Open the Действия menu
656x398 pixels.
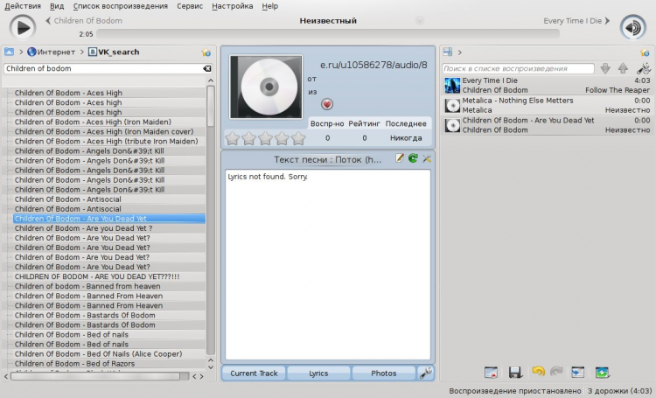point(23,6)
